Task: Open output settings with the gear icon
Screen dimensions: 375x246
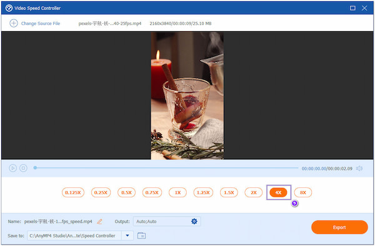Action: (194, 222)
